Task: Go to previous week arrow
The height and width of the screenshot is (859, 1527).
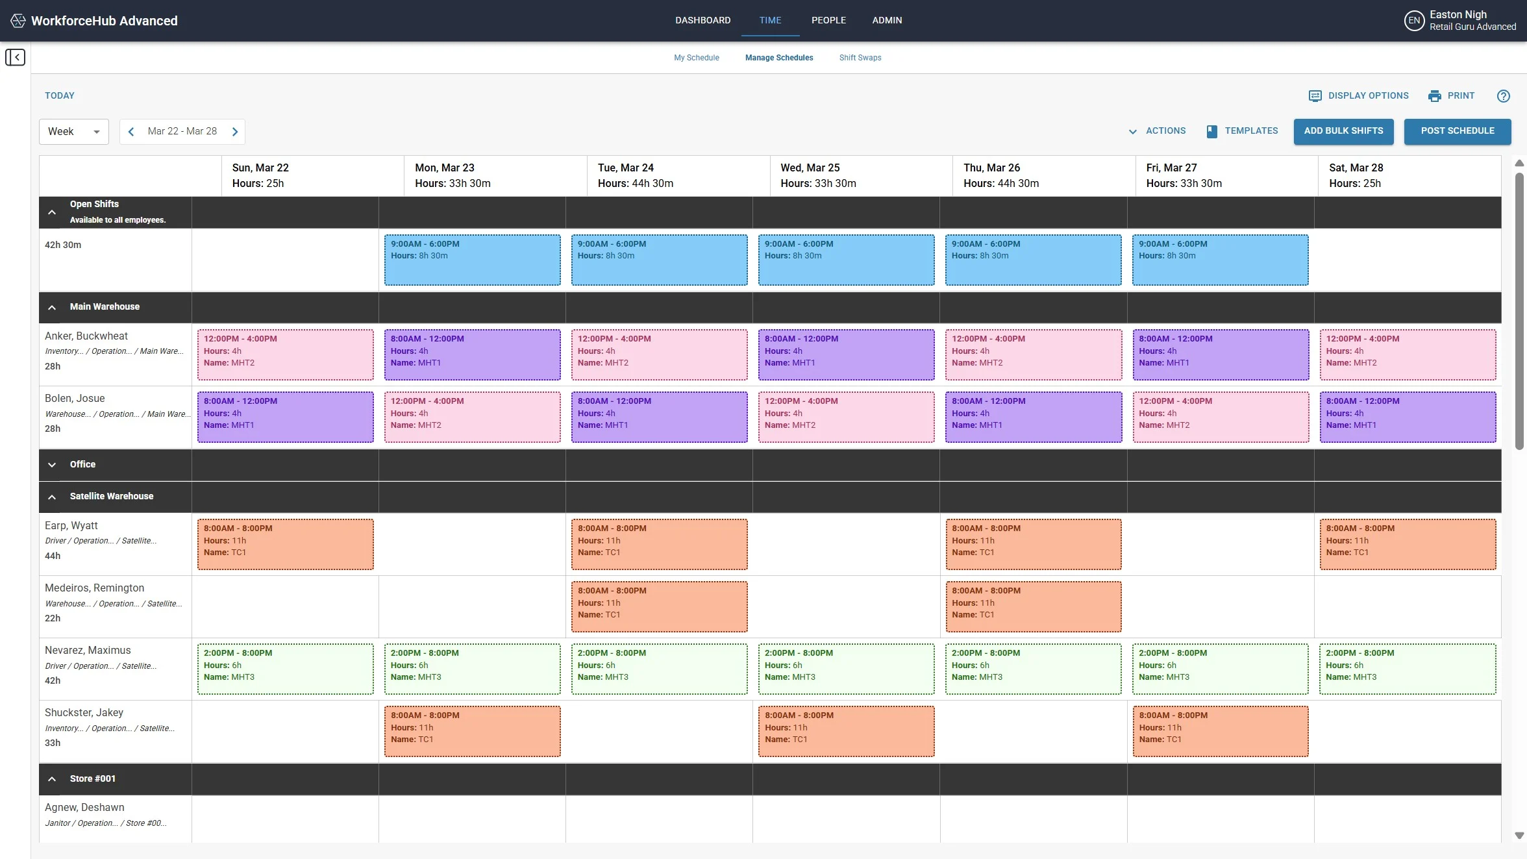Action: [131, 132]
